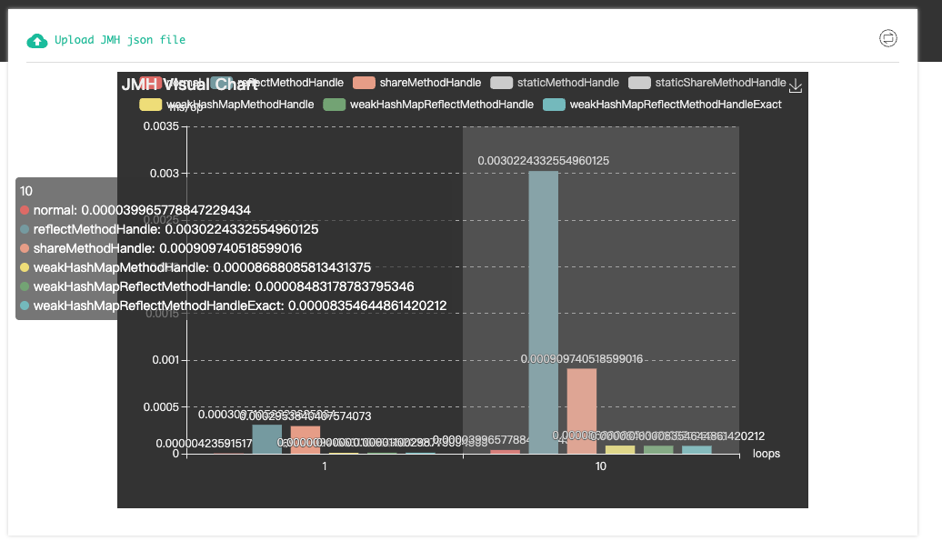Viewport: 942px width, 551px height.
Task: Click y-axis tick 0.001
Action: pyautogui.click(x=165, y=360)
